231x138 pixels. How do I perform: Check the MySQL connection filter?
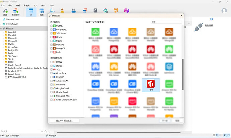tap(52, 26)
